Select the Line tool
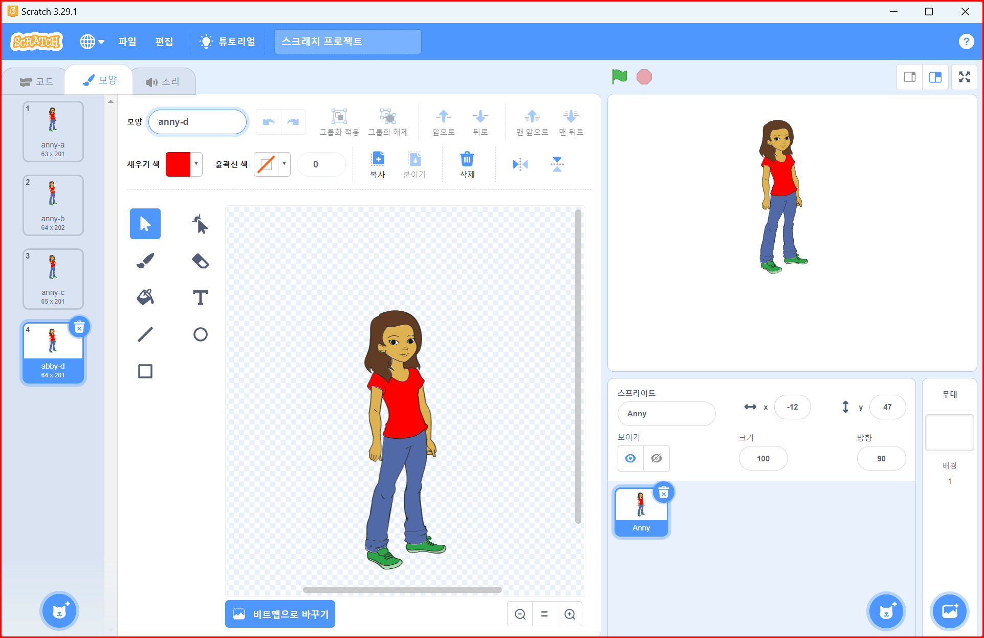The width and height of the screenshot is (984, 638). point(145,334)
